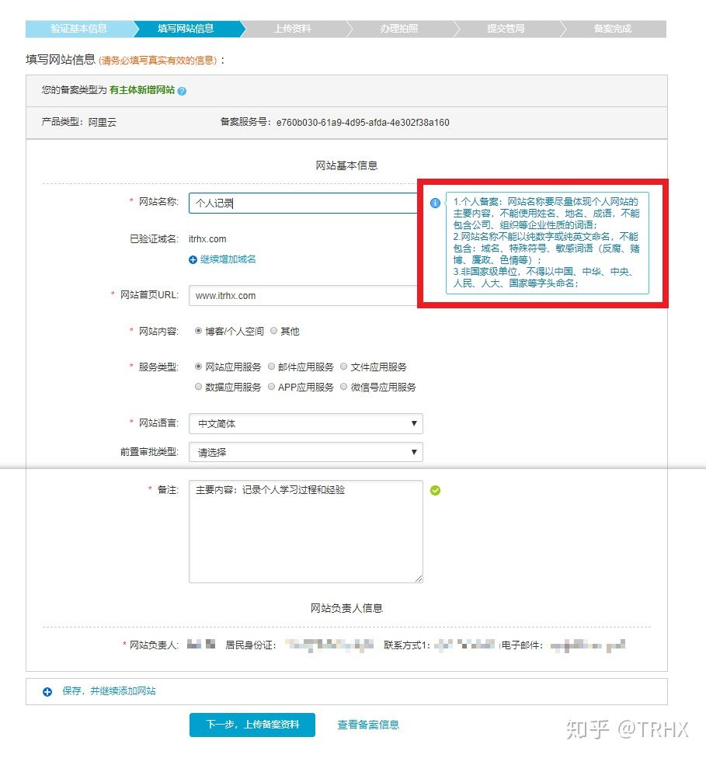The image size is (706, 758).
Task: Click the 备案服务号 value text
Action: [363, 122]
